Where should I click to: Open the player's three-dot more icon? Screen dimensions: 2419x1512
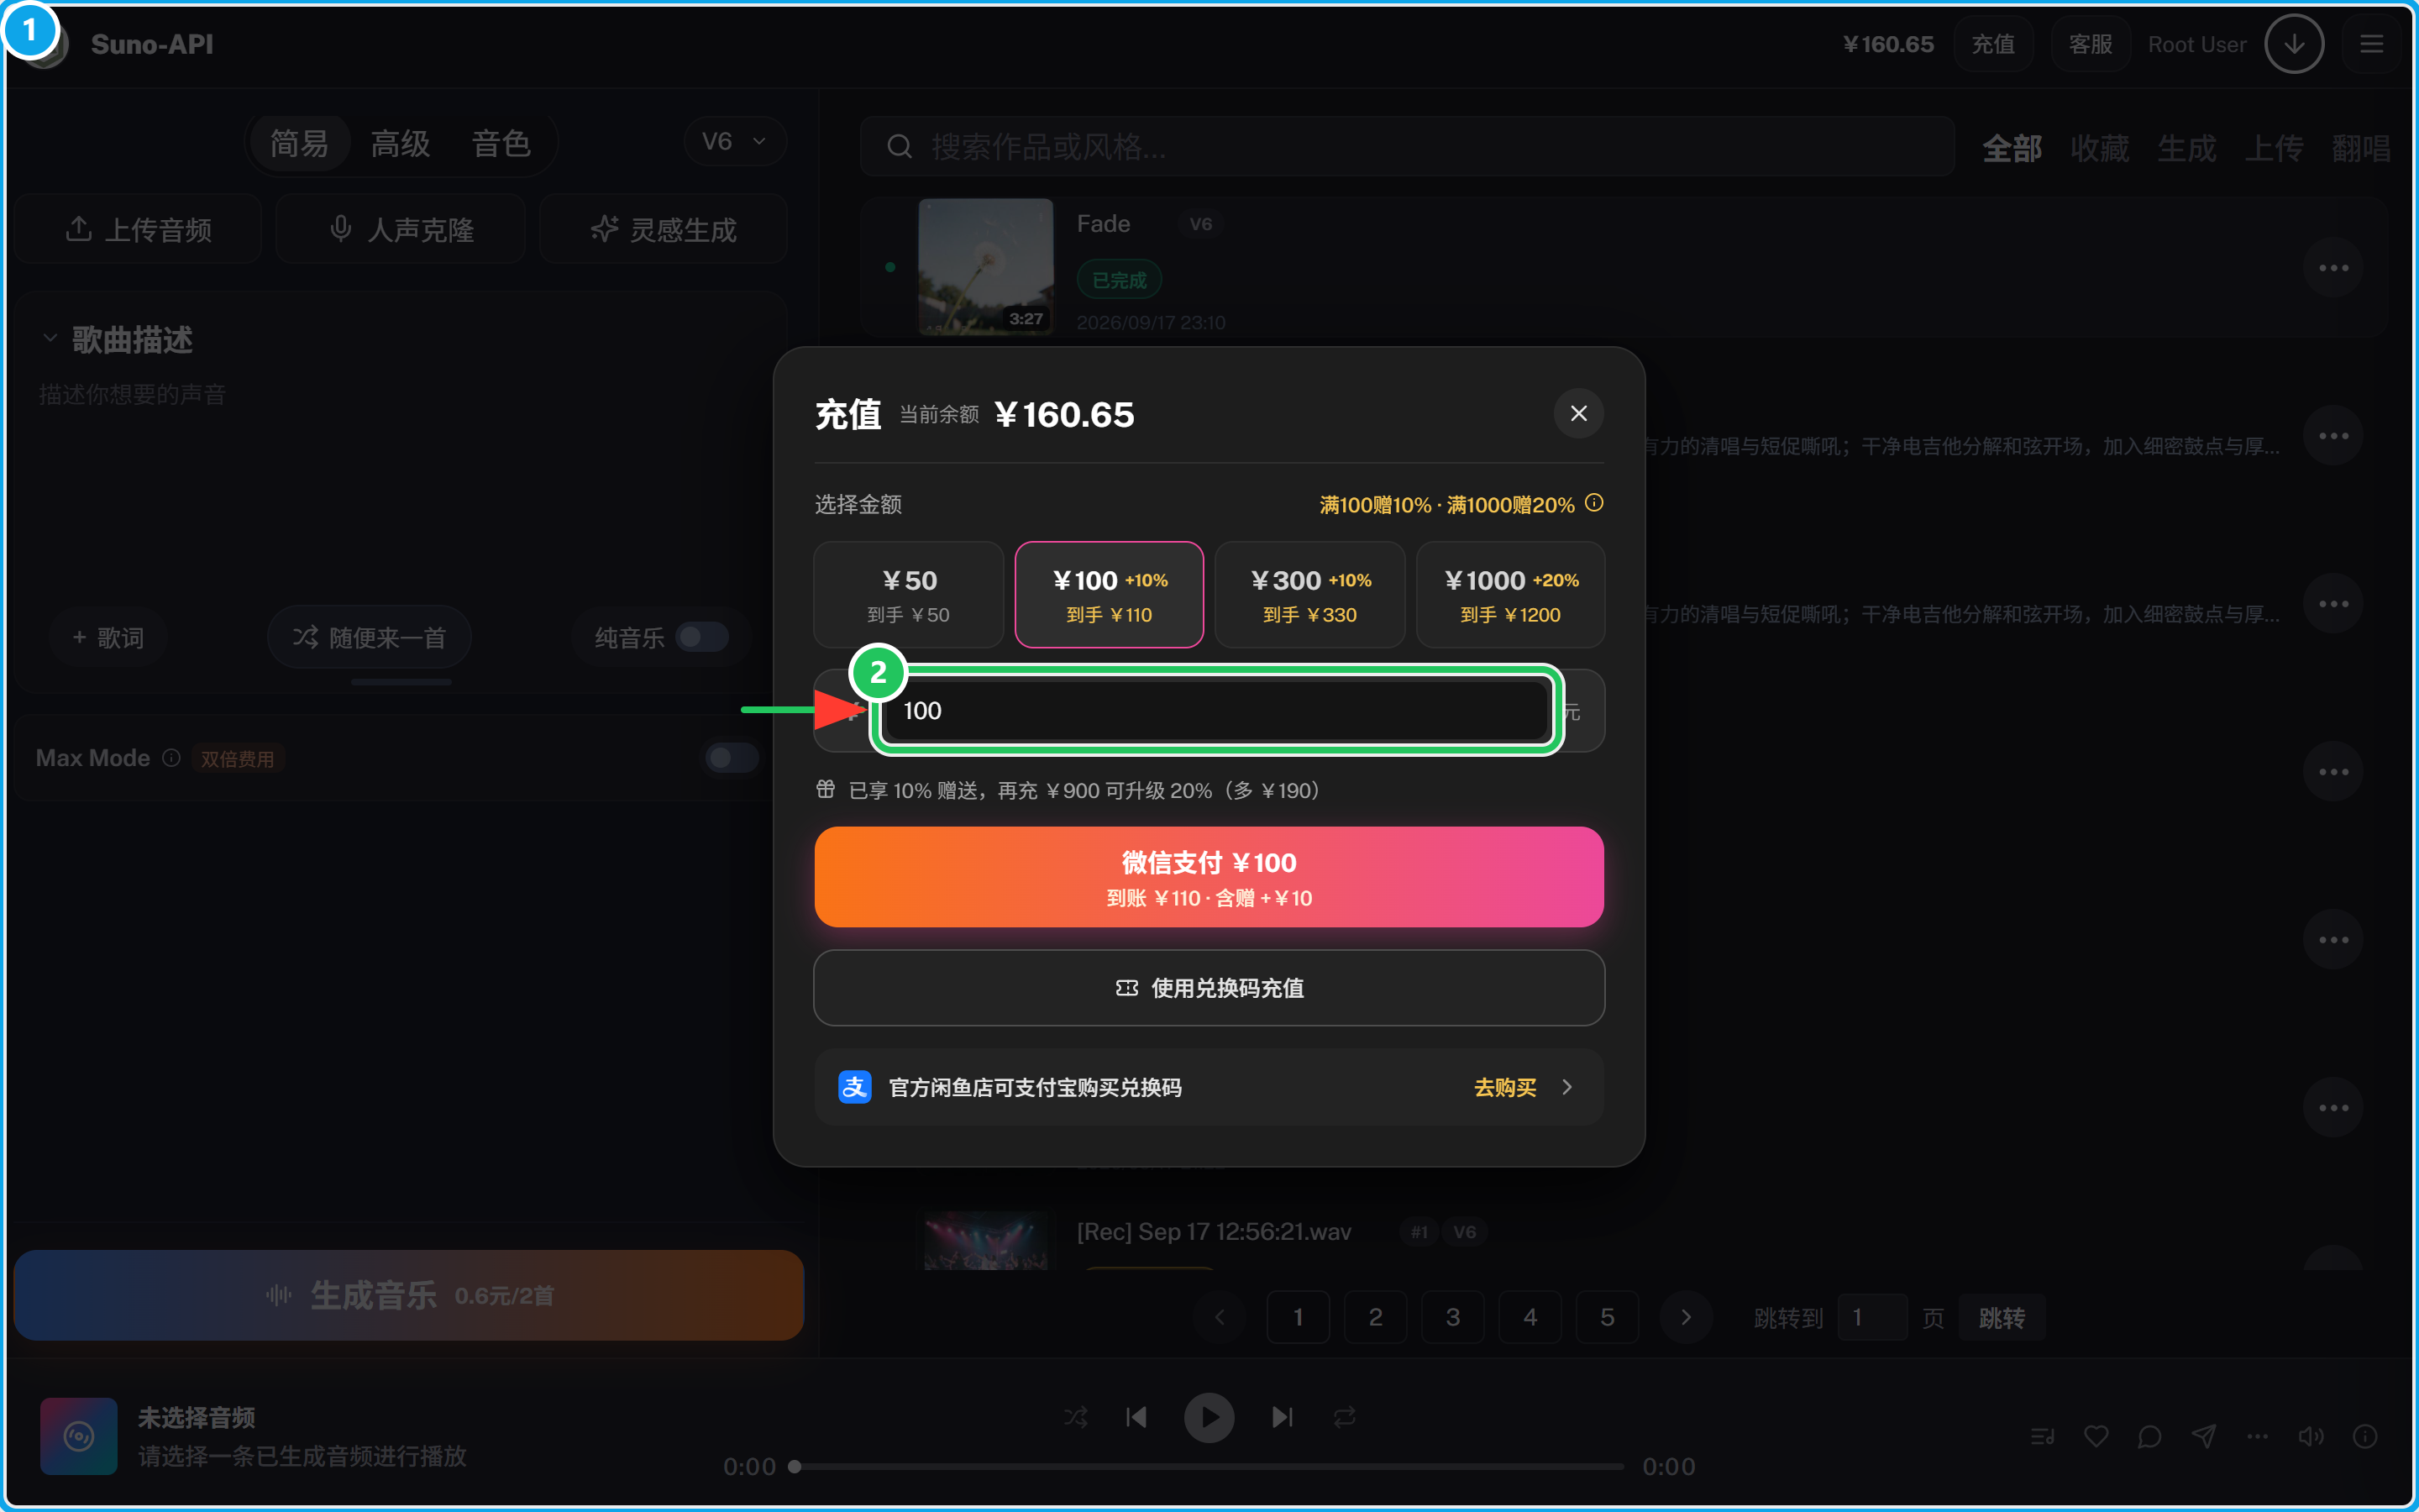[2257, 1437]
